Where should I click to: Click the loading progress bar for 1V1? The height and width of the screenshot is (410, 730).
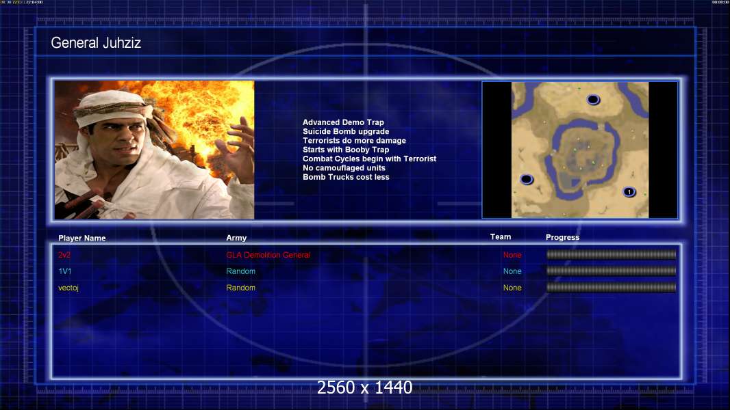(612, 271)
